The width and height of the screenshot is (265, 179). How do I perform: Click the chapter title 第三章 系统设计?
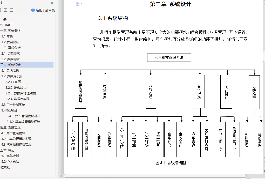tap(170, 4)
